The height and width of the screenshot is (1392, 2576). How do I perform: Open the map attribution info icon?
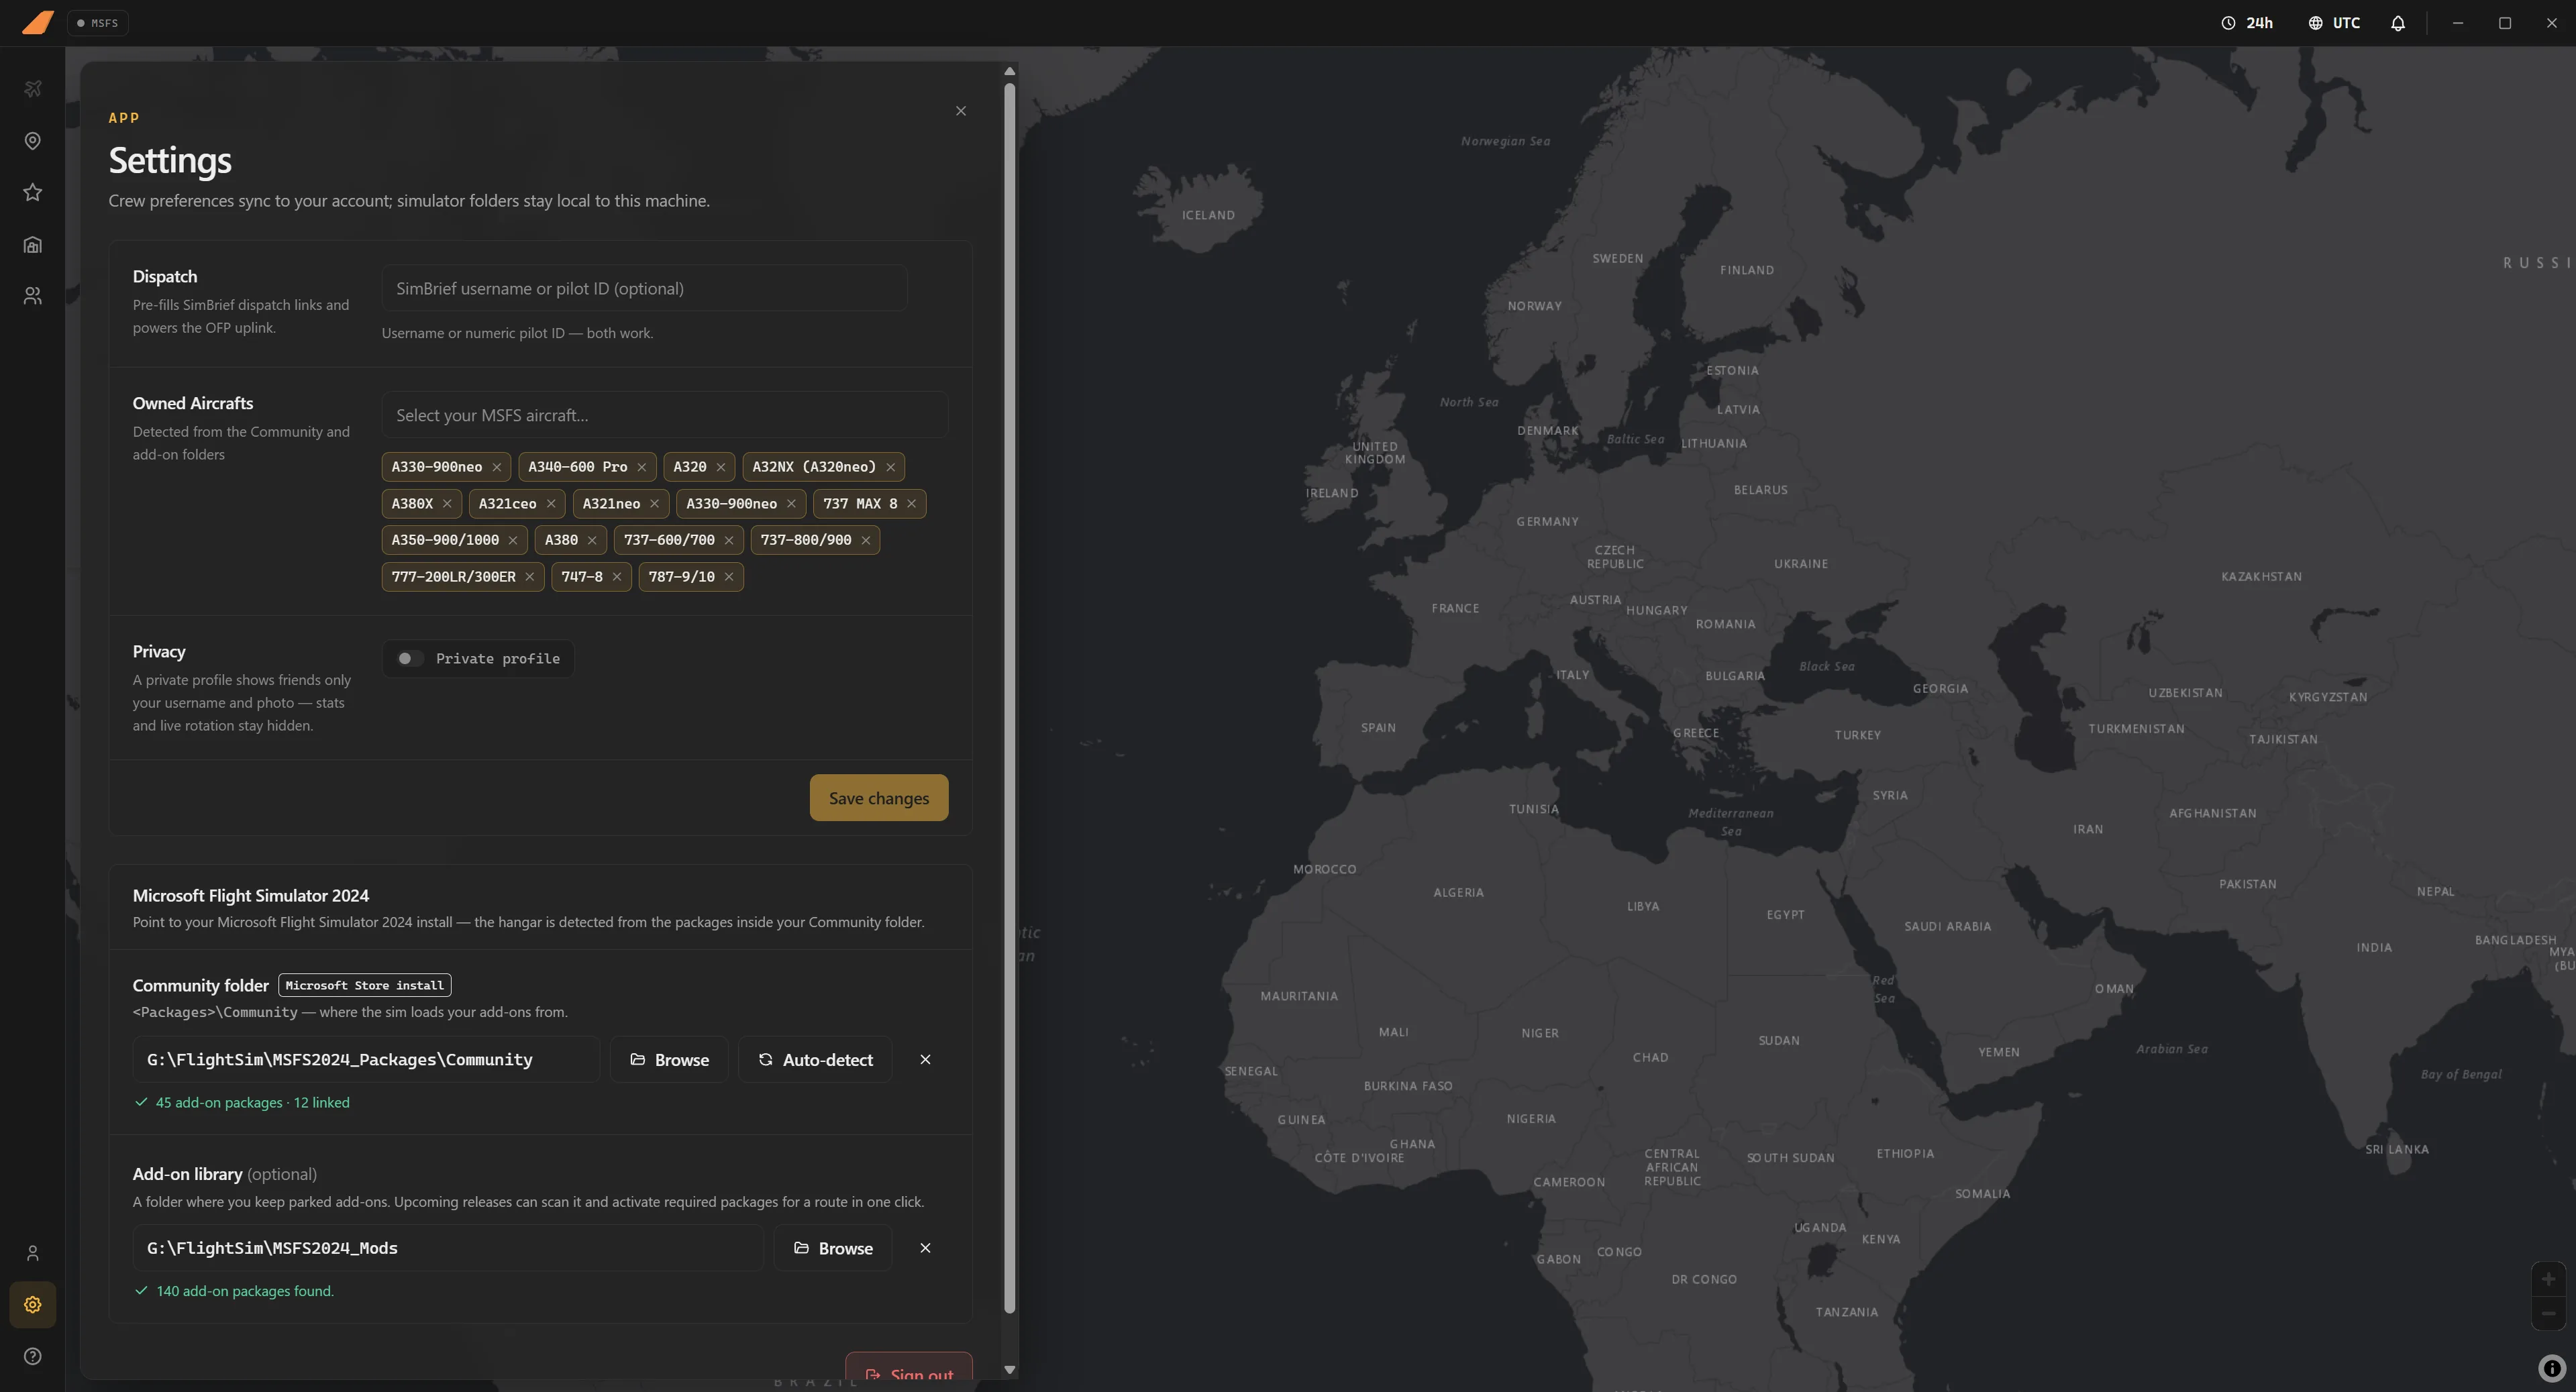(x=2551, y=1368)
